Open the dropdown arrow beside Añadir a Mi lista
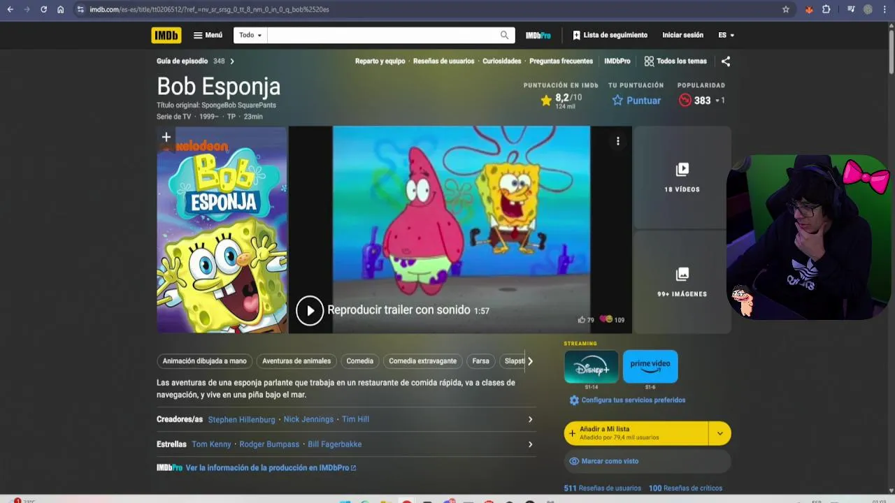Screen dimensions: 895x503 720,433
